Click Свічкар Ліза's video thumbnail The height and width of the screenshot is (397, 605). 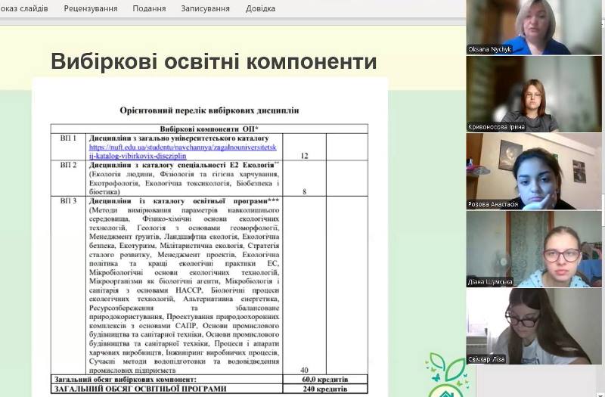pos(535,326)
